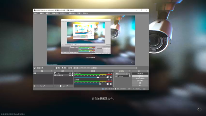
Task: Open 桌面音频 audio settings gear
Action: pos(111,84)
